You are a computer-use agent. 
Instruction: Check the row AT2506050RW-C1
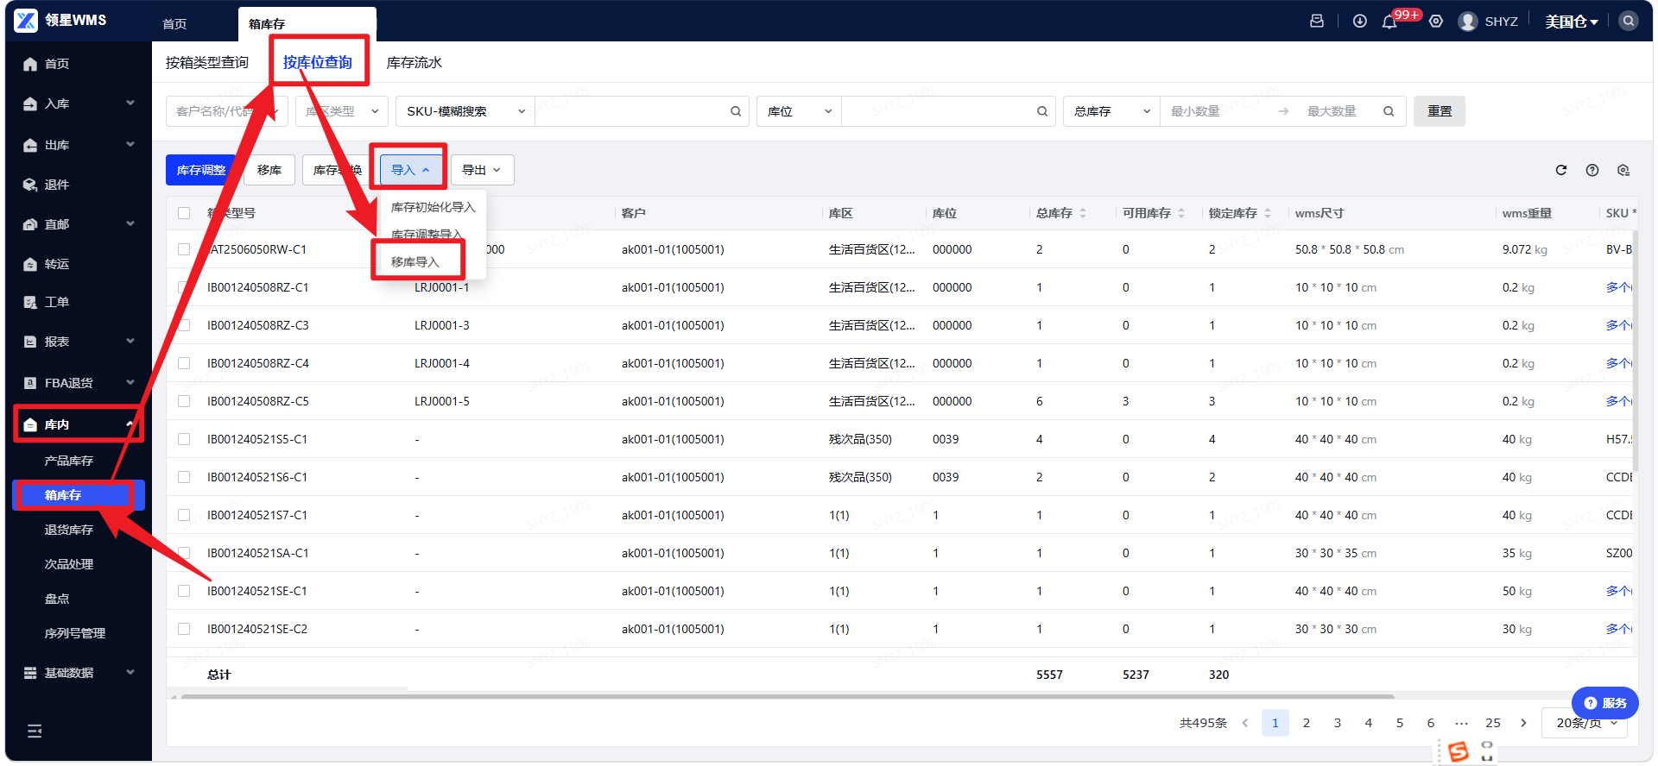[x=184, y=249]
